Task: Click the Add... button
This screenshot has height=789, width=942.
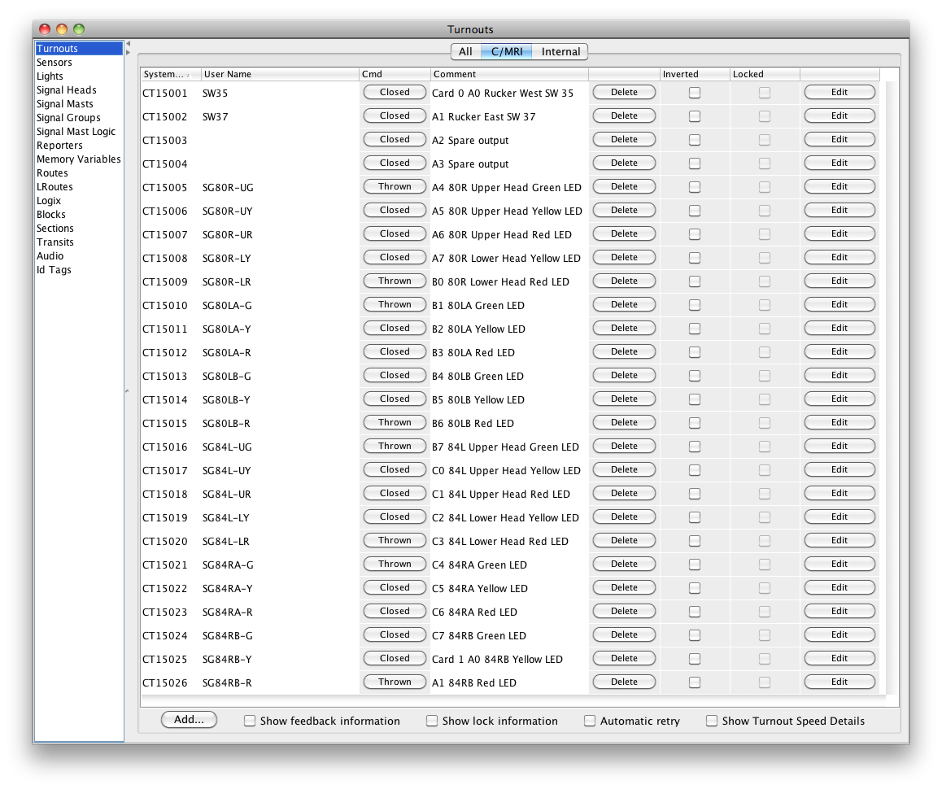Action: [189, 720]
